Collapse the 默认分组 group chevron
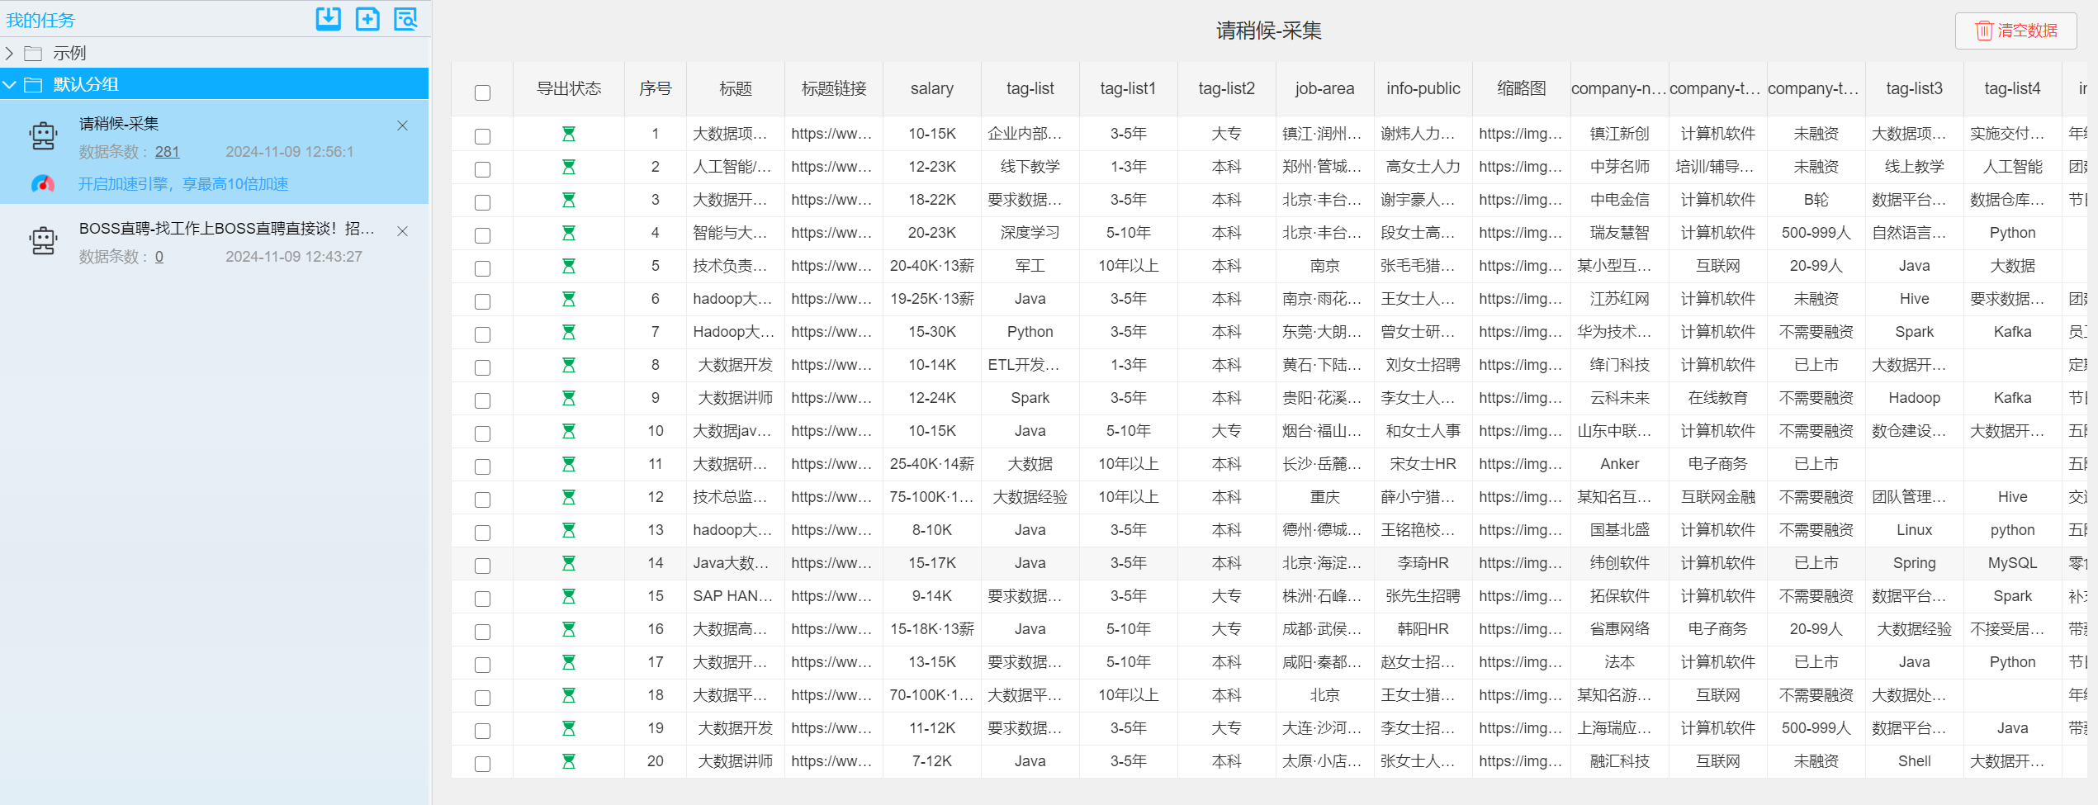Screen dimensions: 2098x805 (x=10, y=84)
